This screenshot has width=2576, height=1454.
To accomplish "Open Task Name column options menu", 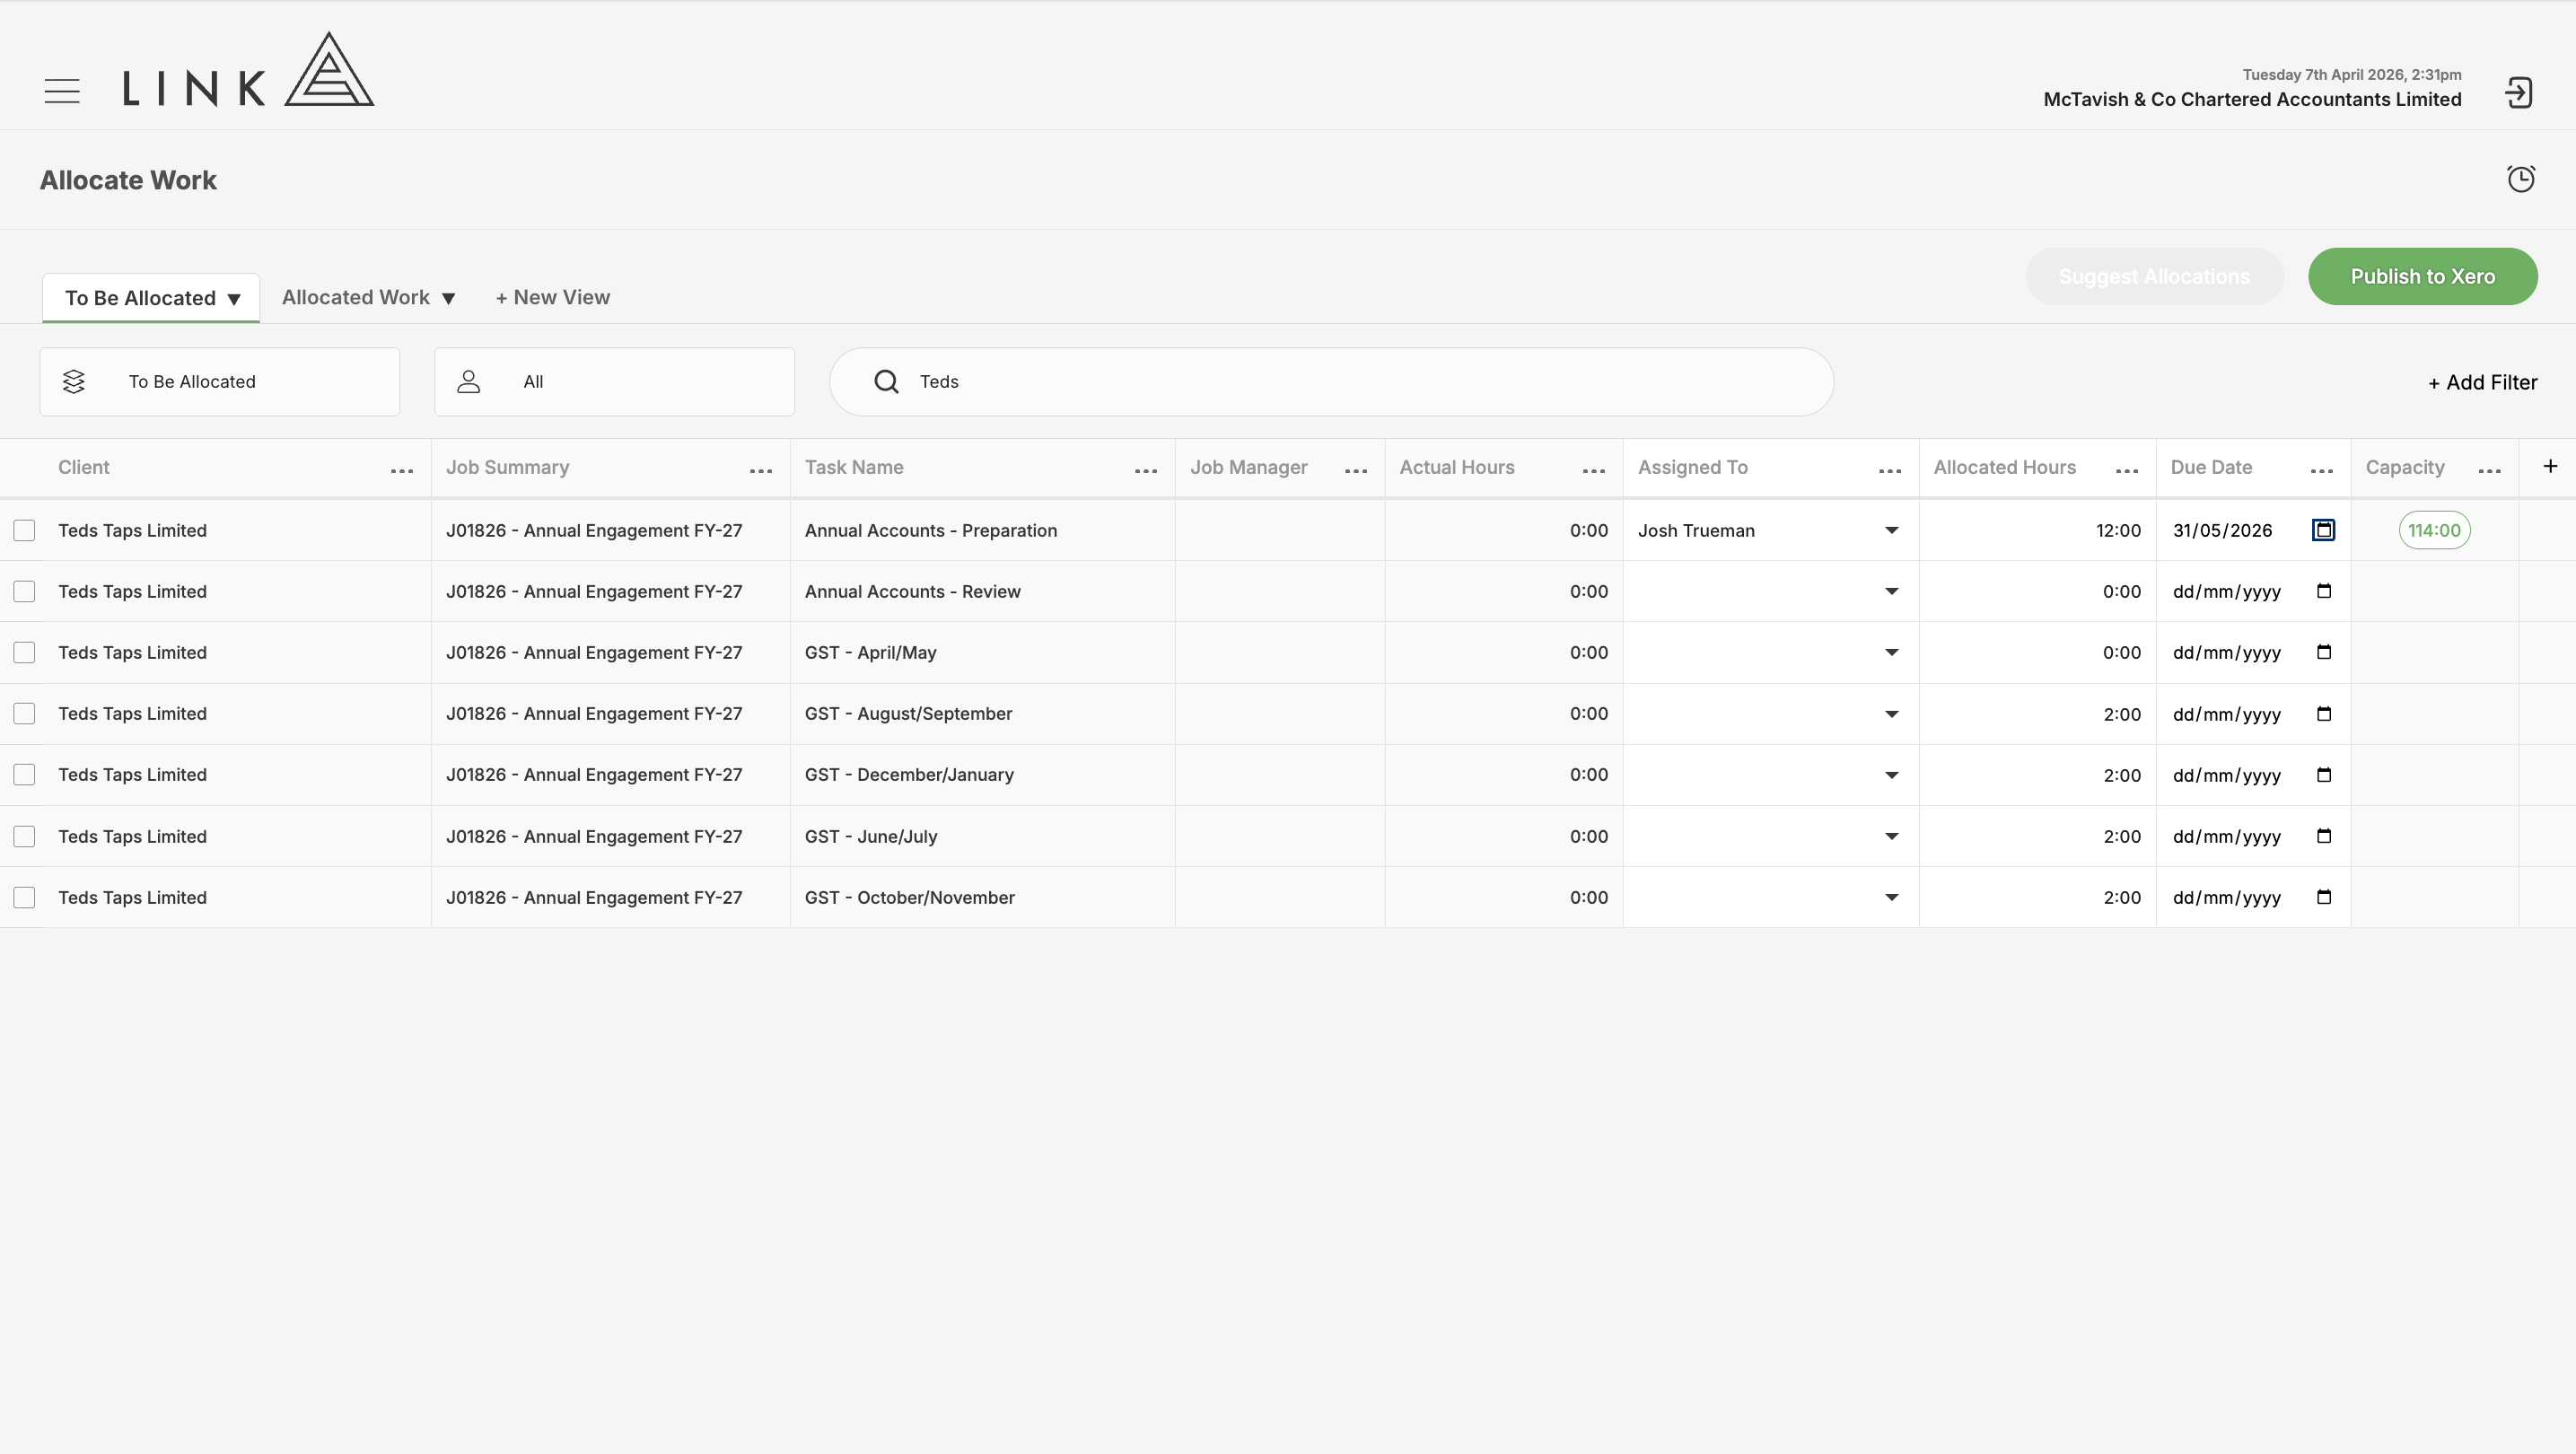I will (1146, 471).
